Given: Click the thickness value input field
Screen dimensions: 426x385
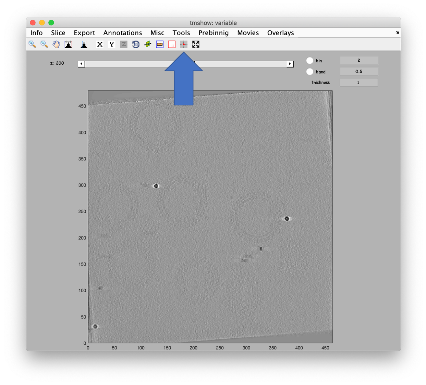Looking at the screenshot, I should point(358,82).
